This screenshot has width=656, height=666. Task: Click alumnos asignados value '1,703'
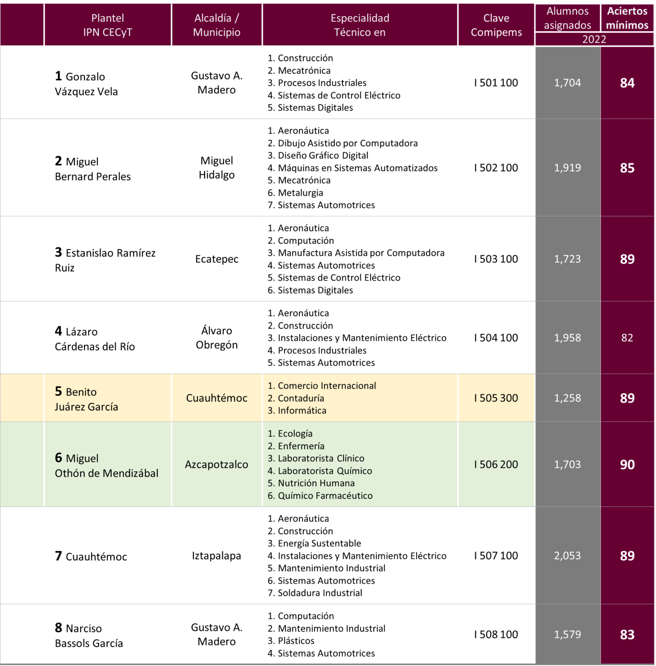[568, 464]
